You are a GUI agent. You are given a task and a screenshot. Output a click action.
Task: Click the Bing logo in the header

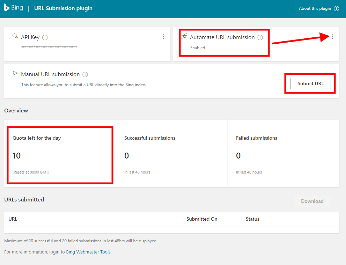(x=14, y=8)
